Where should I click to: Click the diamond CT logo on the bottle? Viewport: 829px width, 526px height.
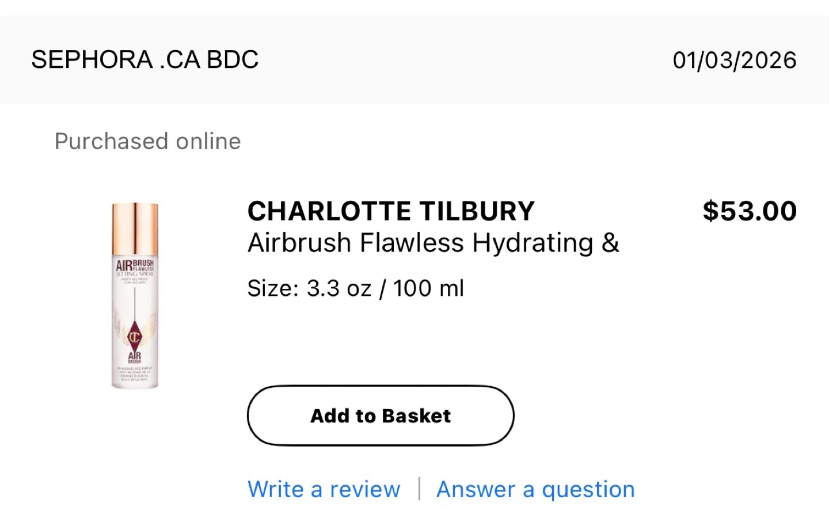[135, 337]
